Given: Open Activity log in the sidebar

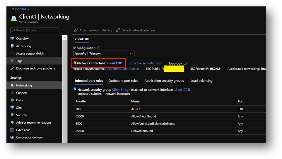Looking at the screenshot, I should 23,46.
